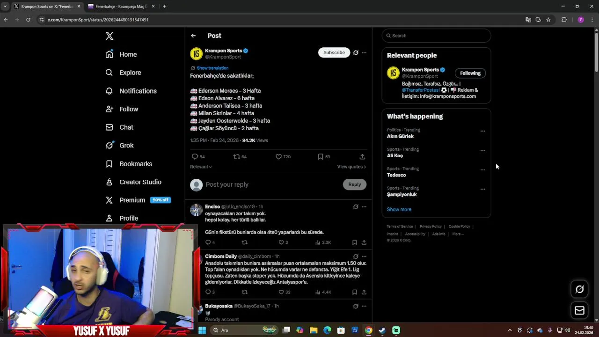Click the floating Grok button
599x337 pixels.
pos(579,289)
